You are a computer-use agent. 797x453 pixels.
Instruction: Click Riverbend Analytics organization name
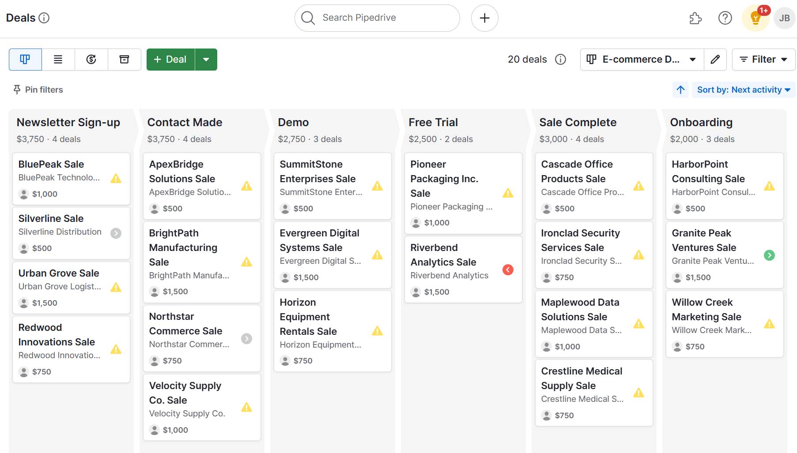pos(449,276)
